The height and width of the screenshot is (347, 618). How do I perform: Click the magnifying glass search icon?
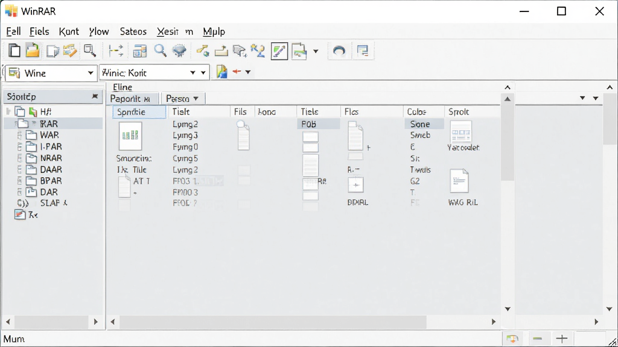pos(160,51)
